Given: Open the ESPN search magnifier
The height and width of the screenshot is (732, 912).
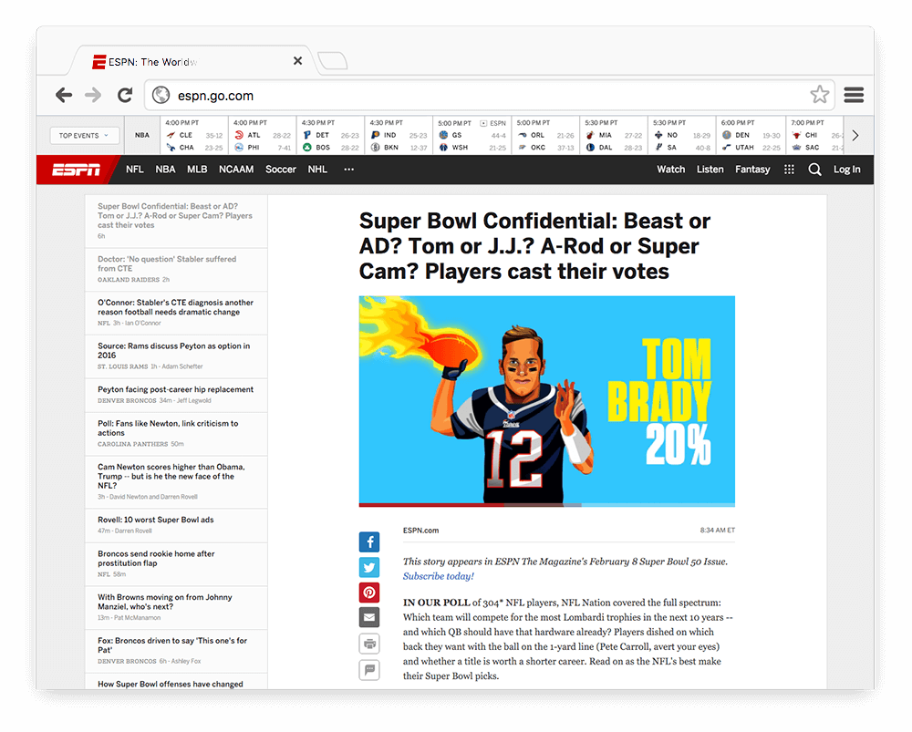Looking at the screenshot, I should point(814,170).
